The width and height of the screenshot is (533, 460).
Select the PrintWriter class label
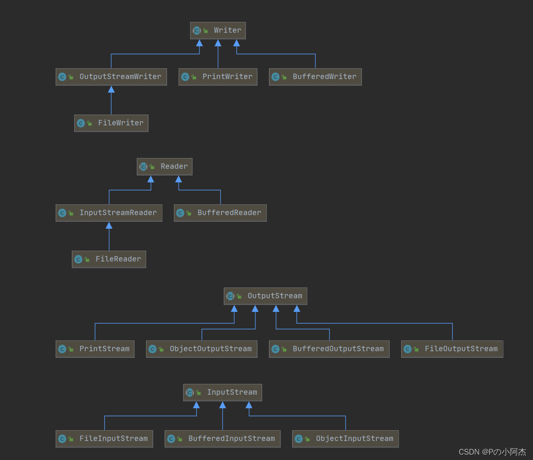point(227,77)
